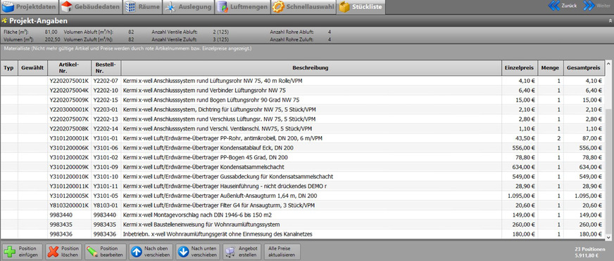Image resolution: width=614 pixels, height=261 pixels.
Task: Sort by Einzelpreis column header
Action: click(x=520, y=68)
